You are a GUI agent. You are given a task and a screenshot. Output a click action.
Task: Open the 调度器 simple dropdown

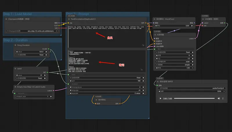click(x=175, y=65)
